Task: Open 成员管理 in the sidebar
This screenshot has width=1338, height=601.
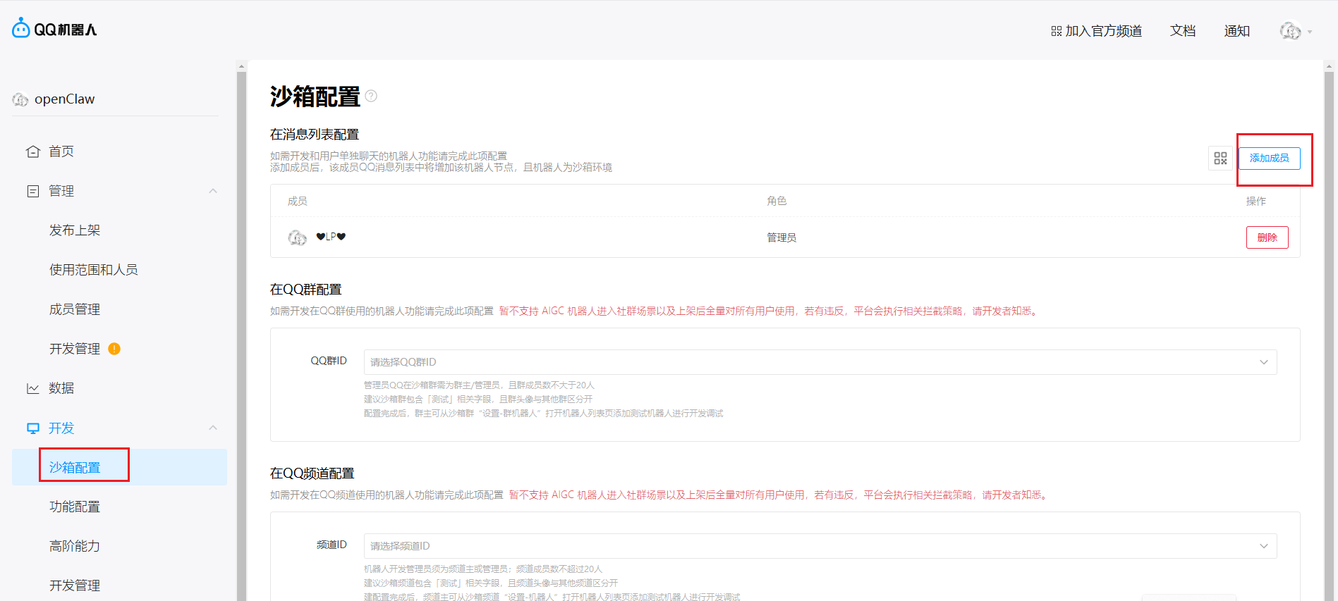Action: tap(75, 309)
